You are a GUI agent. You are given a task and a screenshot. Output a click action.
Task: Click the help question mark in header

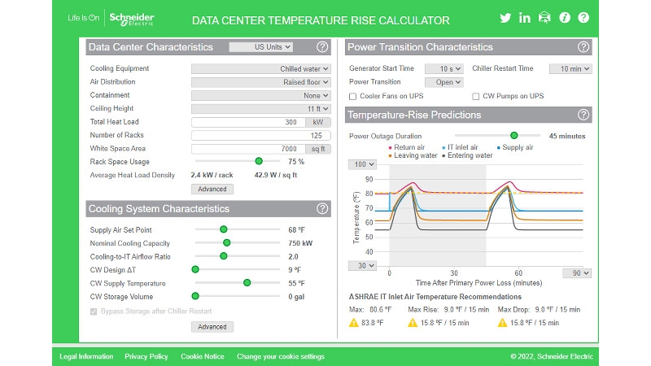[583, 17]
